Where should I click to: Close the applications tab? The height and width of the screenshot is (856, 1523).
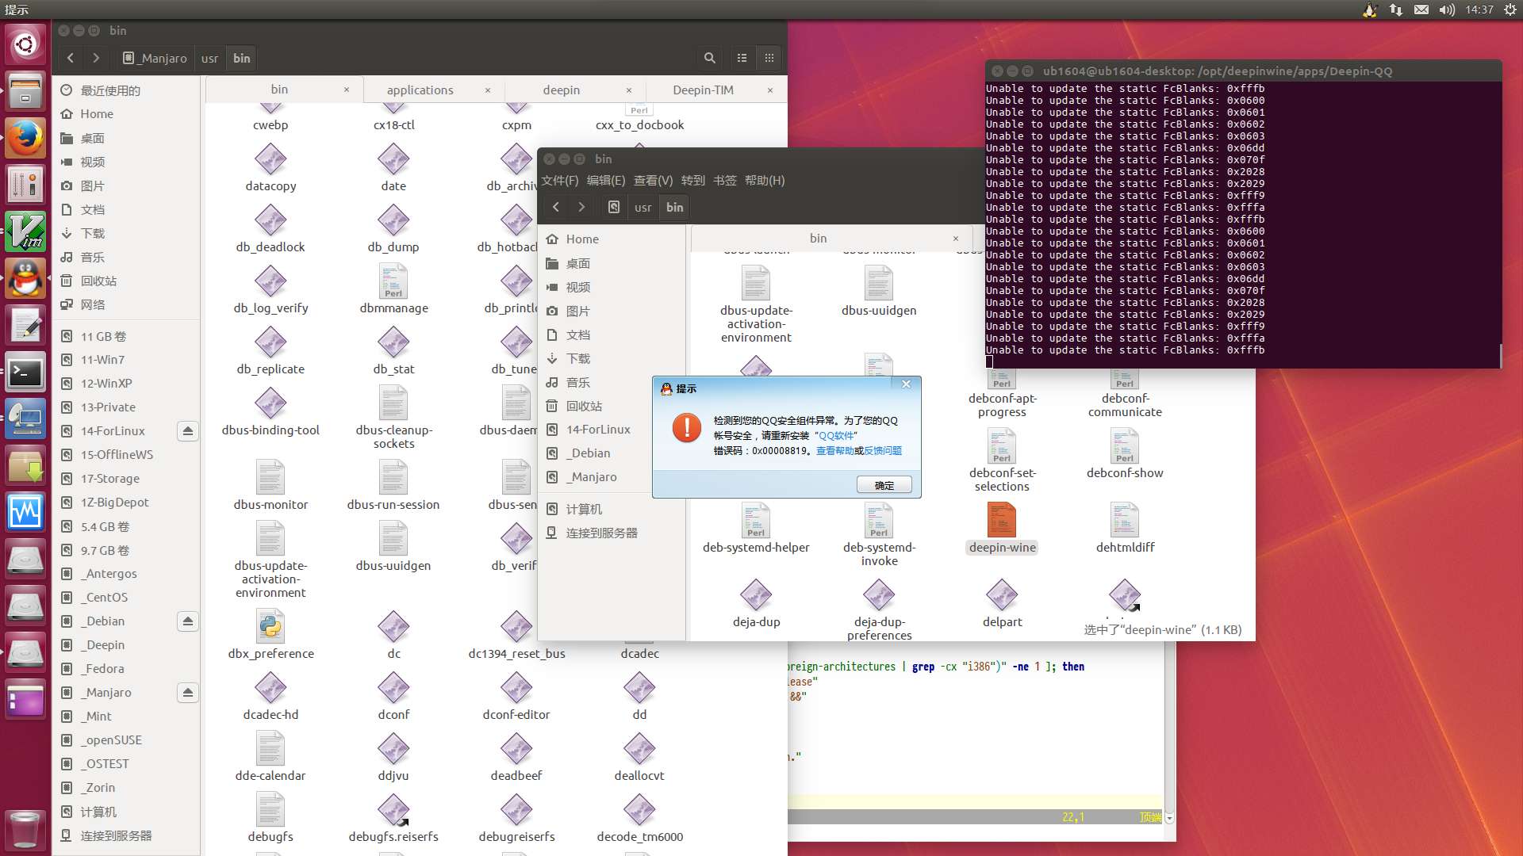(487, 90)
